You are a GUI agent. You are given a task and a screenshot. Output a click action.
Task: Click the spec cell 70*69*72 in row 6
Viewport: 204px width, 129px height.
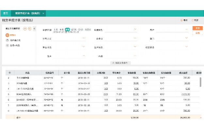(49, 100)
